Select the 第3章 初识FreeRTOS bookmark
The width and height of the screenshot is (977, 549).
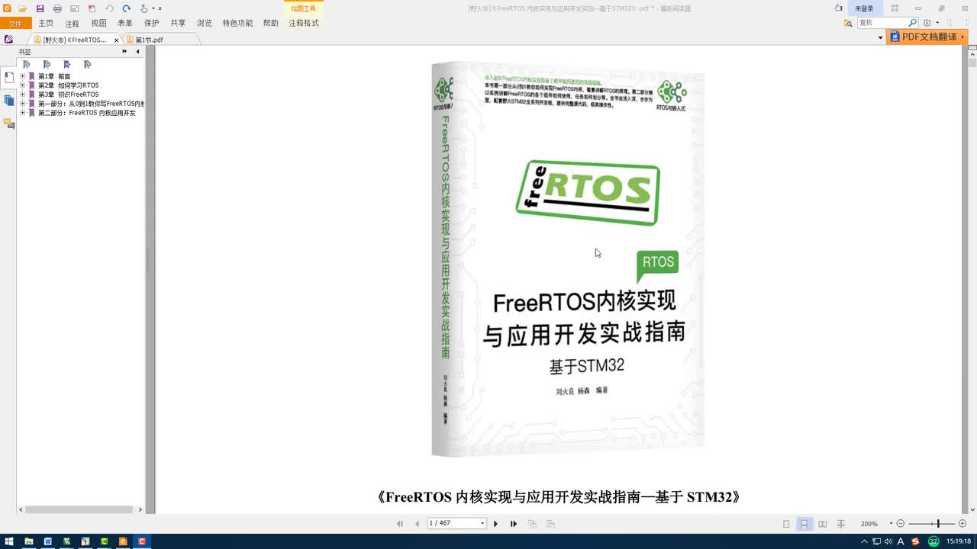coord(69,95)
